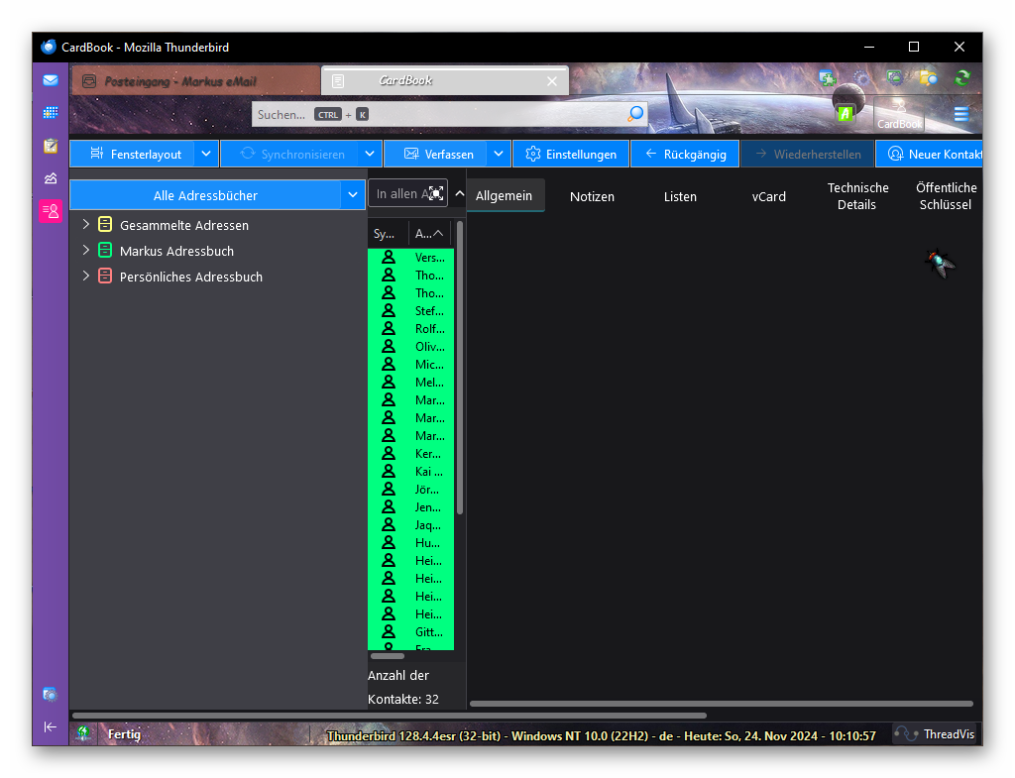Click the Sy... column header
Viewport: 1015px width, 778px height.
tap(388, 234)
